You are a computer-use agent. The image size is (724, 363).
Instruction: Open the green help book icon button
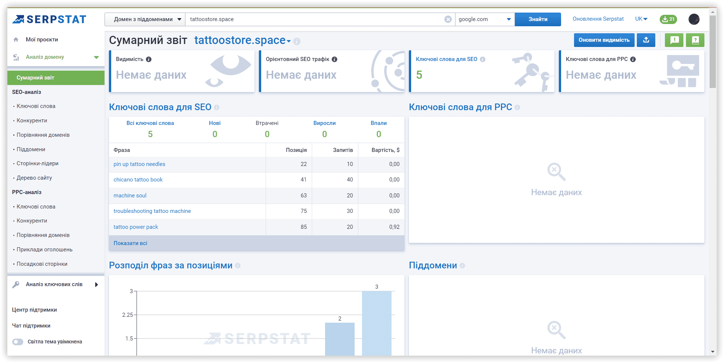tap(695, 40)
